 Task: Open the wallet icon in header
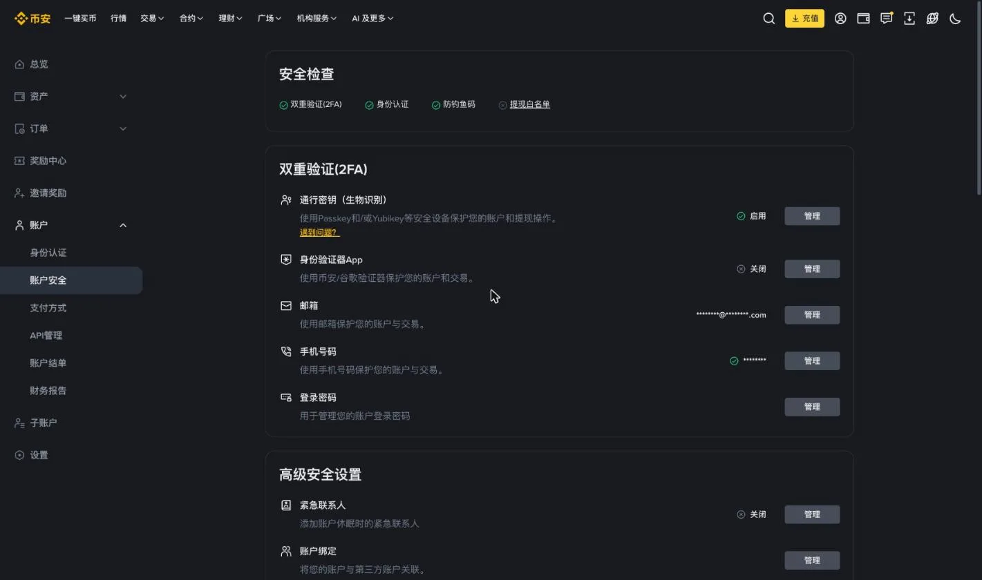[863, 19]
